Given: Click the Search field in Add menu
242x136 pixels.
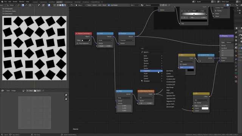Looking at the screenshot, I should (151, 52).
